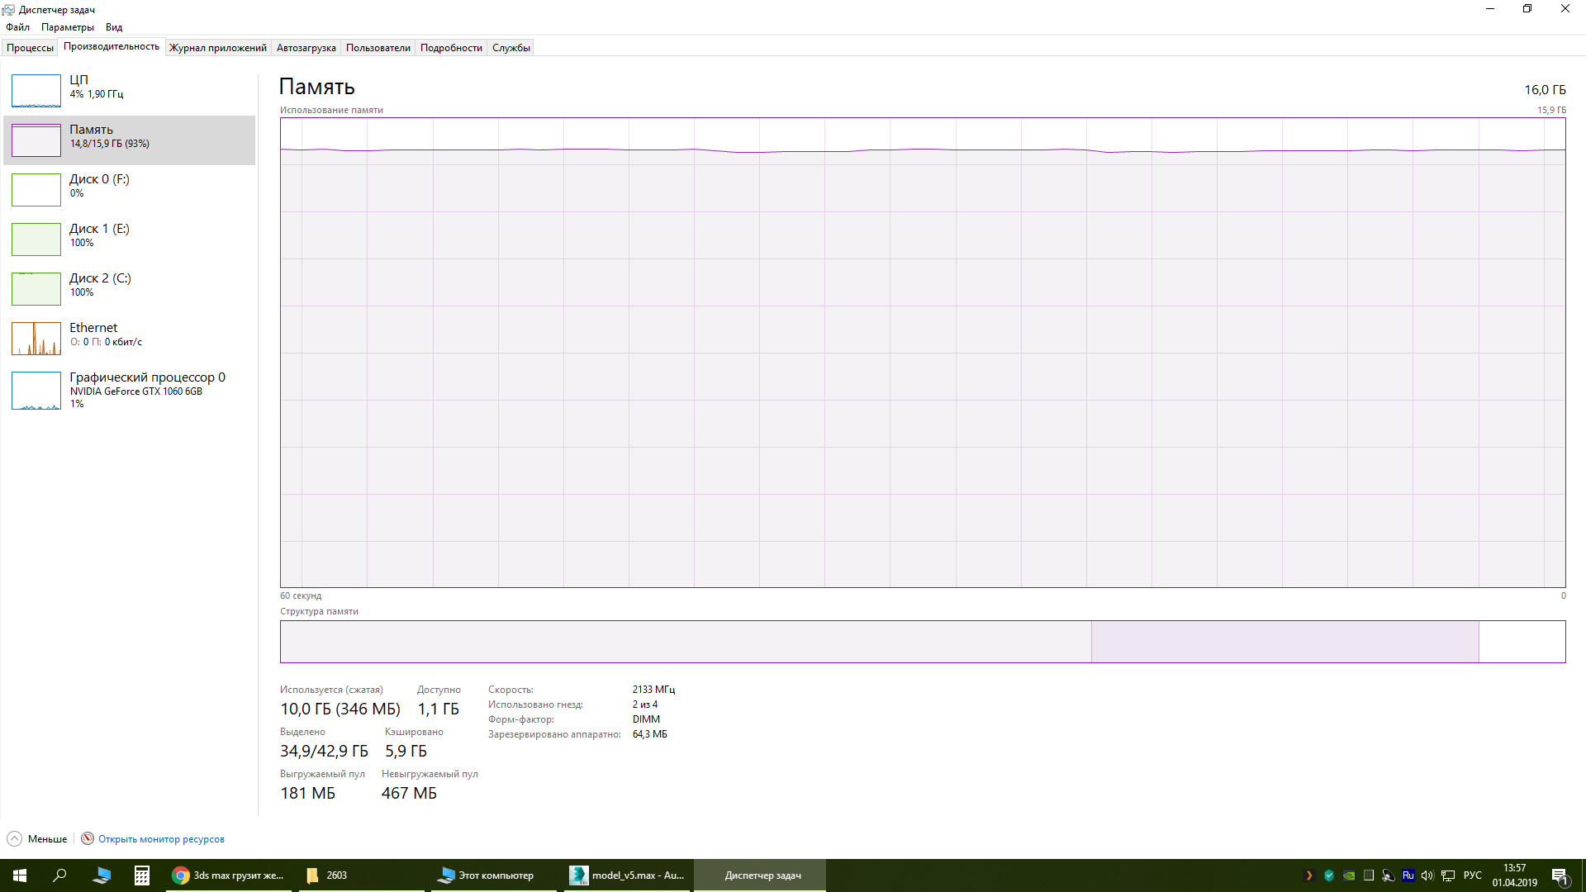Click the '5,9 ГБ' cached value

pos(406,752)
